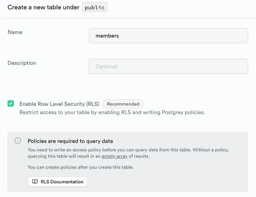Click the 'Name' field label
The image size is (256, 197).
pyautogui.click(x=15, y=32)
